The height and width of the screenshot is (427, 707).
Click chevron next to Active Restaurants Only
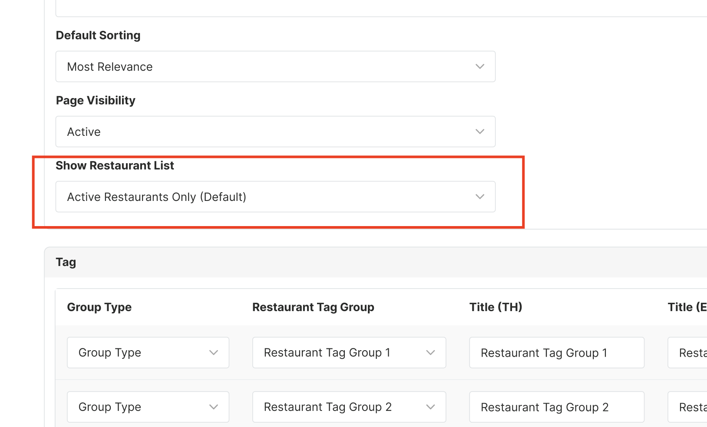[479, 197]
